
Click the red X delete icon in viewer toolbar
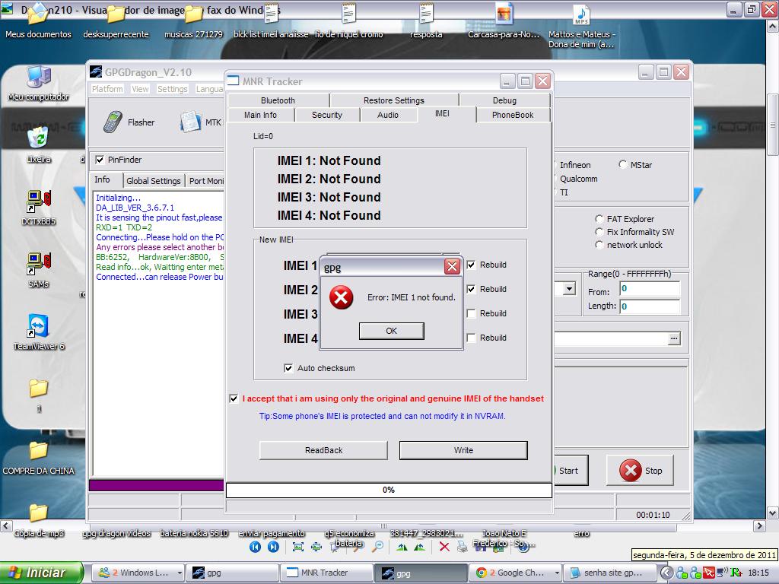(x=444, y=547)
